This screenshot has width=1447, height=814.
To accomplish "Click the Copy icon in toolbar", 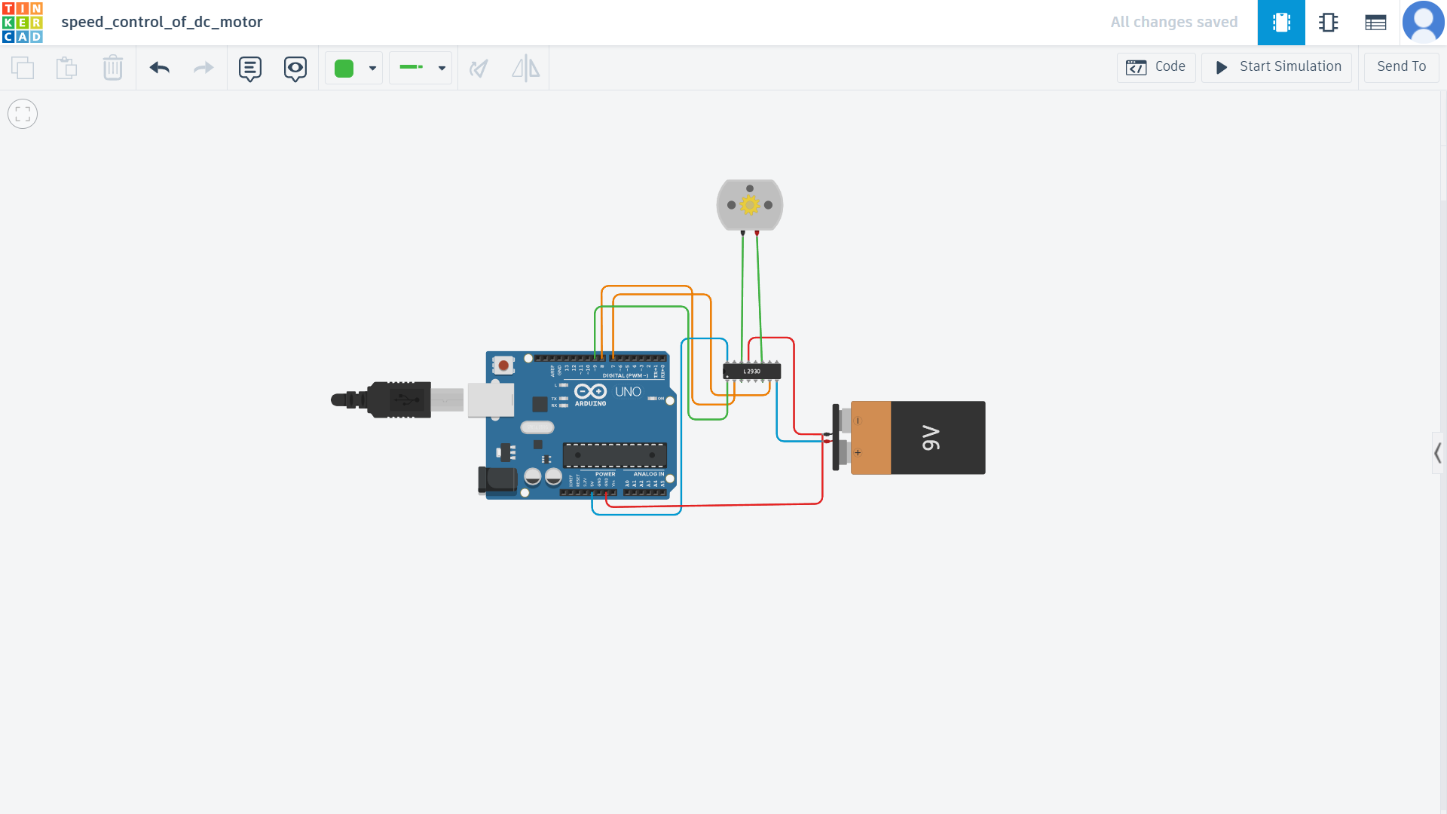I will 23,68.
